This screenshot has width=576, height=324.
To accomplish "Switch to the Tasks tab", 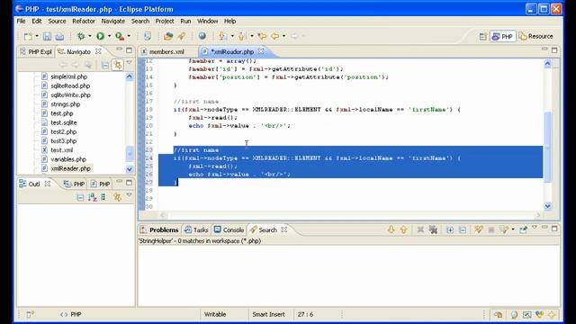I will point(196,230).
